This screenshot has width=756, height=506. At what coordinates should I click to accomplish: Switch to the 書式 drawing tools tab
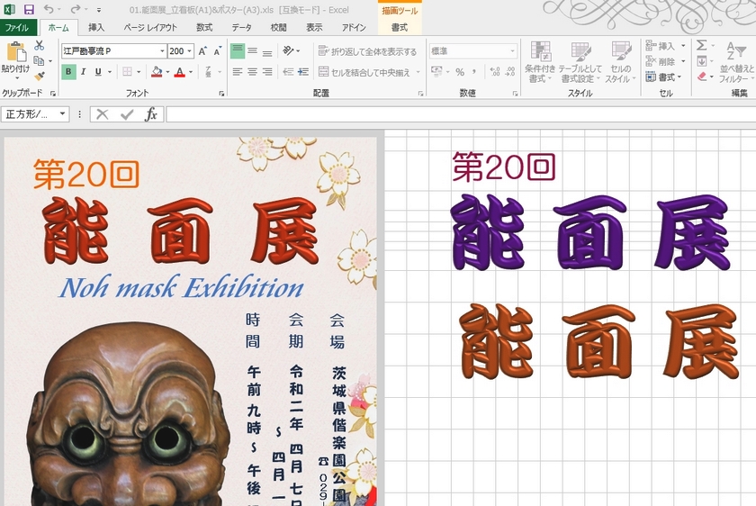[x=400, y=28]
